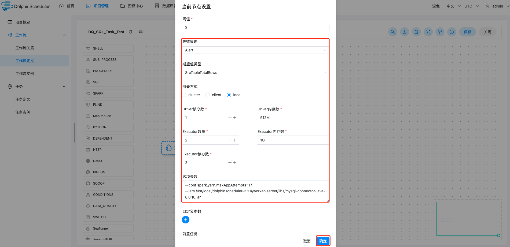Select the MapReduce task icon

(x=88, y=116)
